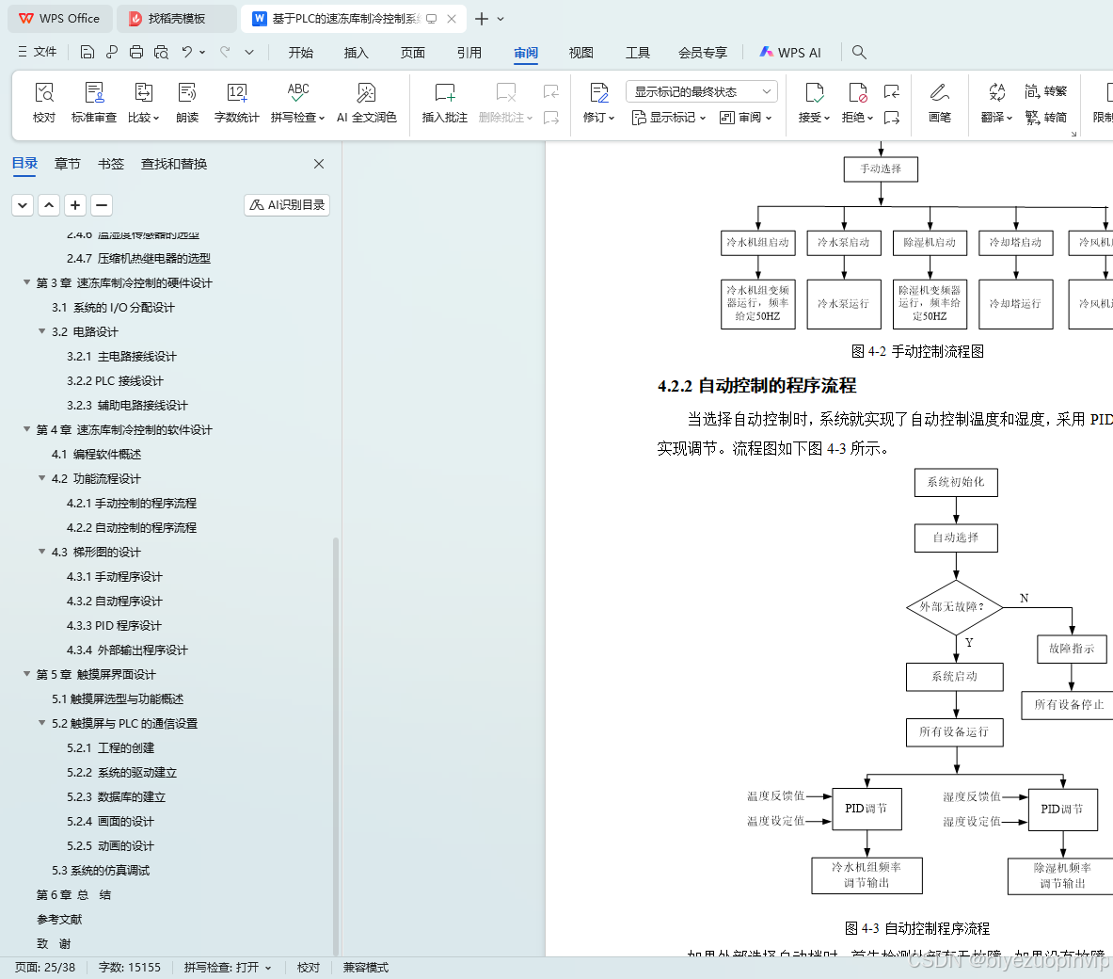Screen dimensions: 1113x979
Task: Expand all outline levels down-arrow button
Action: 23,205
